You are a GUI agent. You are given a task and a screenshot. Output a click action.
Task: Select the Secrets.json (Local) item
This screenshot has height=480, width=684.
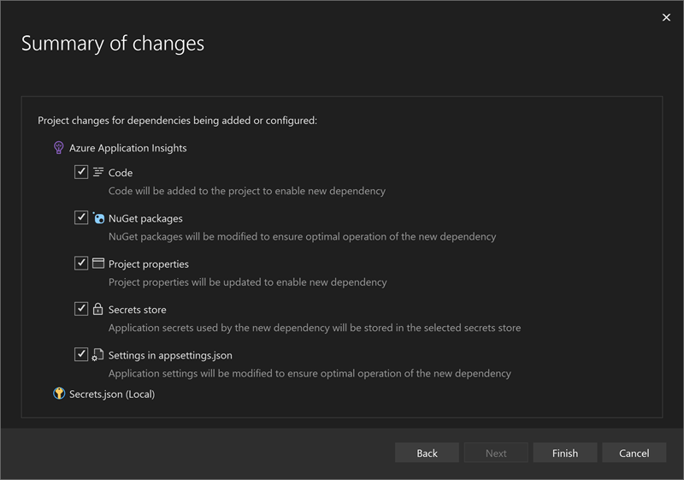[x=112, y=394]
